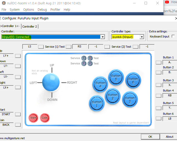The height and width of the screenshot is (141, 177).
Task: Click the Right mapping field LX+
Action: click(7, 87)
